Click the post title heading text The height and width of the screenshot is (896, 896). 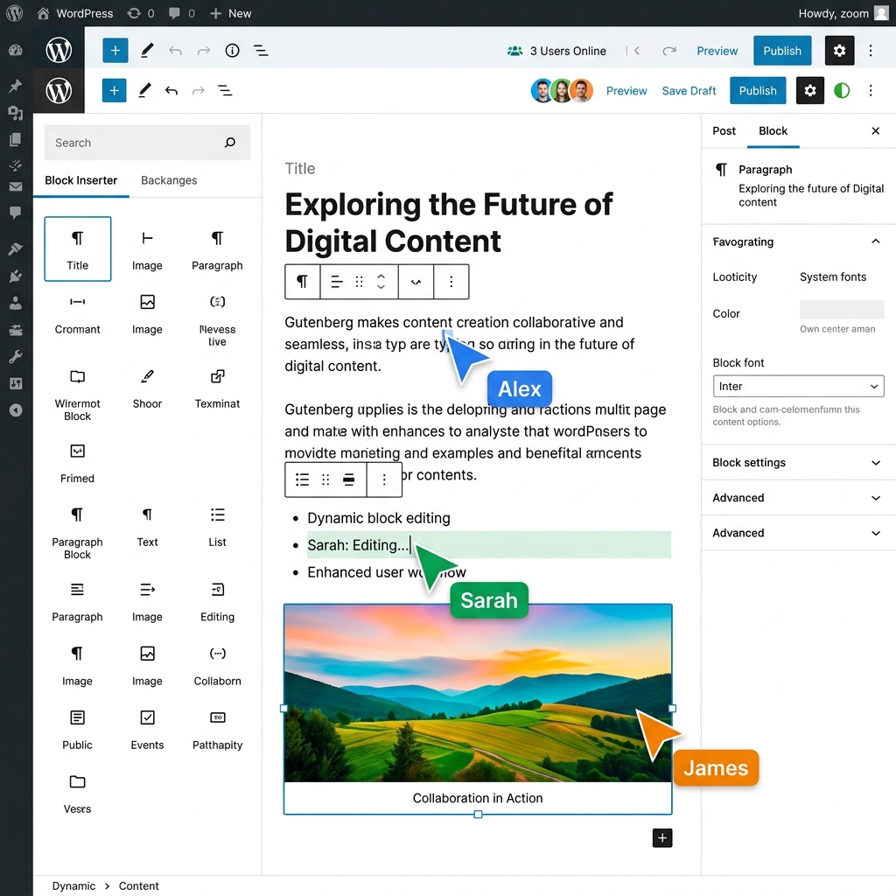[449, 222]
